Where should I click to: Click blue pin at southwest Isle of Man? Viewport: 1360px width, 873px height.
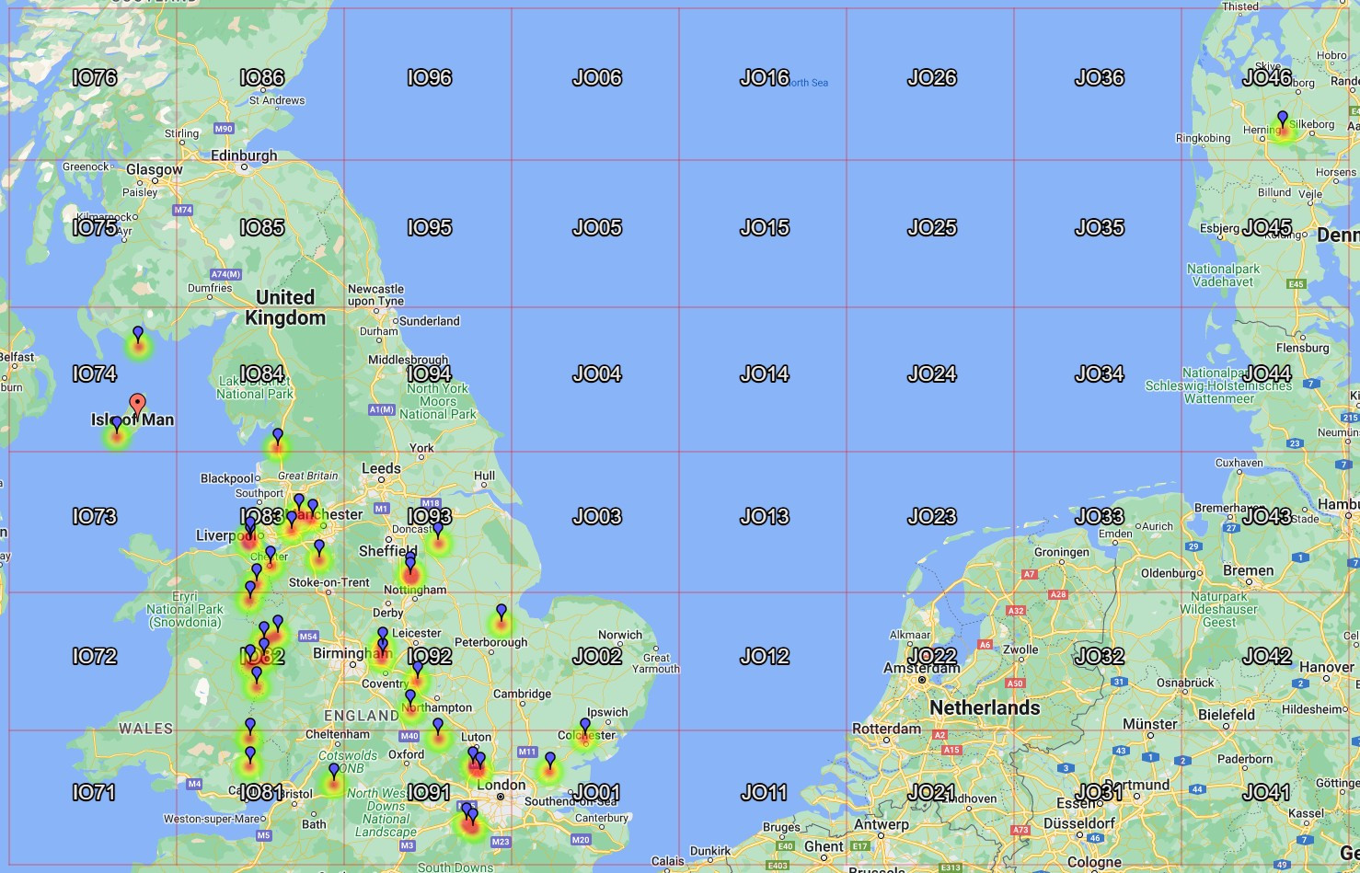(x=117, y=425)
